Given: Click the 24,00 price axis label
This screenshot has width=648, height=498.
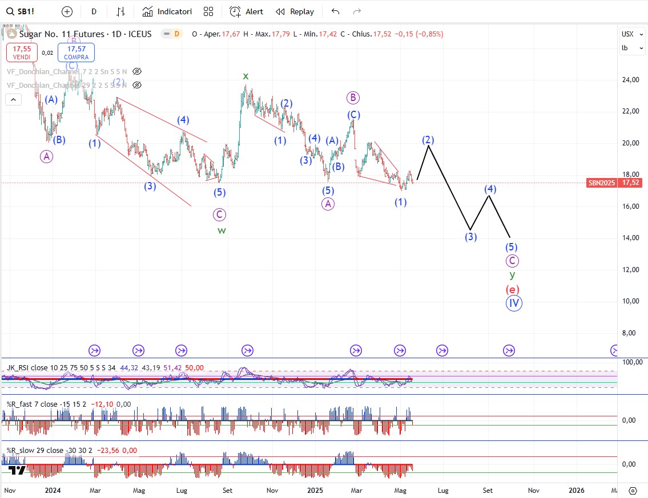Looking at the screenshot, I should [x=631, y=80].
